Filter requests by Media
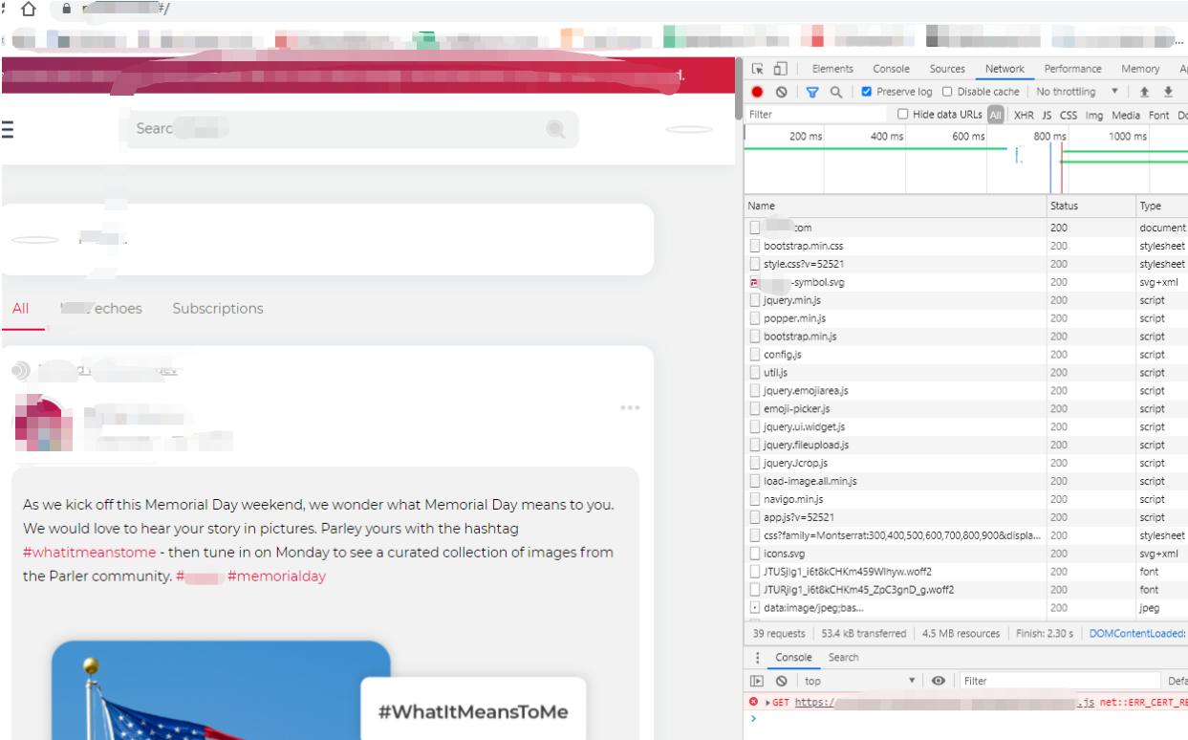This screenshot has height=740, width=1188. (x=1126, y=115)
